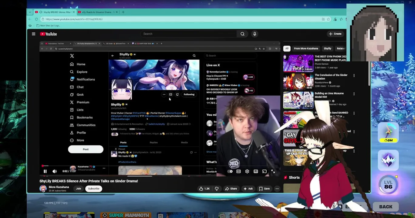Image resolution: width=415 pixels, height=218 pixels.
Task: Toggle closed captions on the player
Action: tap(238, 171)
